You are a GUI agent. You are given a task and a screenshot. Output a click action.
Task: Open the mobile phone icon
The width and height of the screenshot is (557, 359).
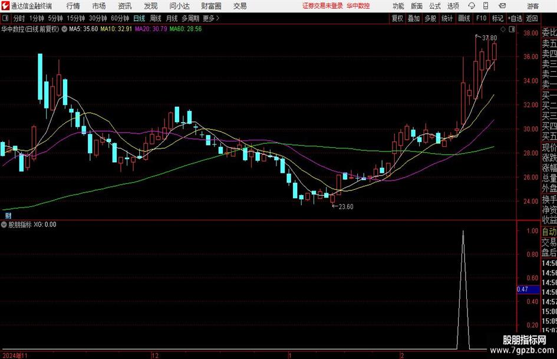point(486,6)
